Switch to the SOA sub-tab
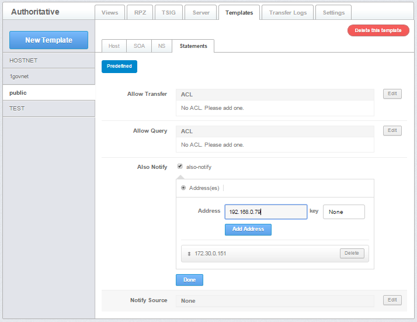This screenshot has width=417, height=322. (139, 46)
